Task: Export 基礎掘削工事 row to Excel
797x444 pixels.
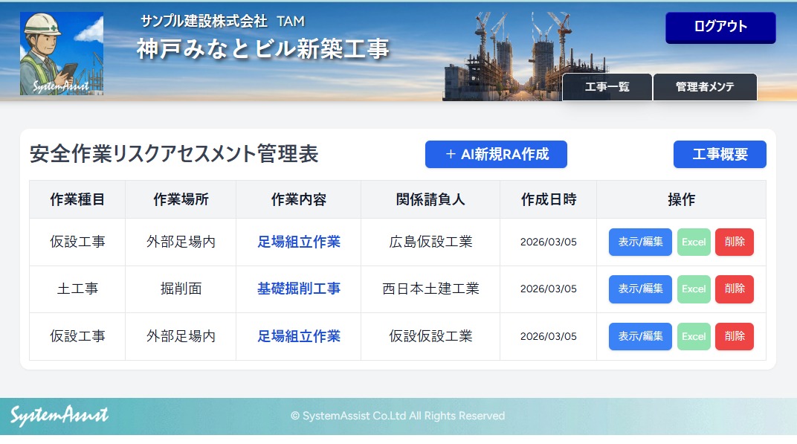Action: point(693,289)
